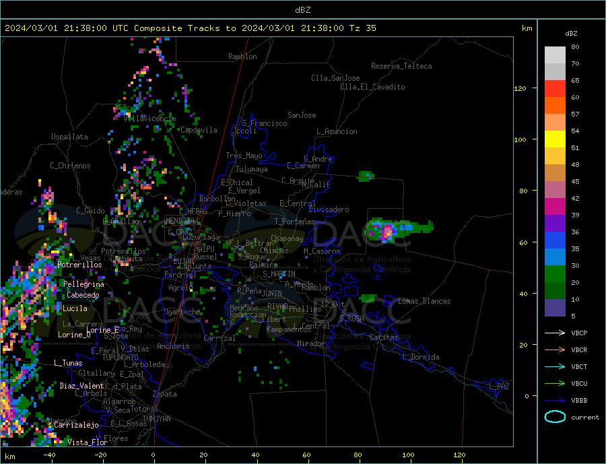Image resolution: width=606 pixels, height=464 pixels.
Task: Select the dark orange 57–60 dBZ swatch
Action: [x=555, y=106]
